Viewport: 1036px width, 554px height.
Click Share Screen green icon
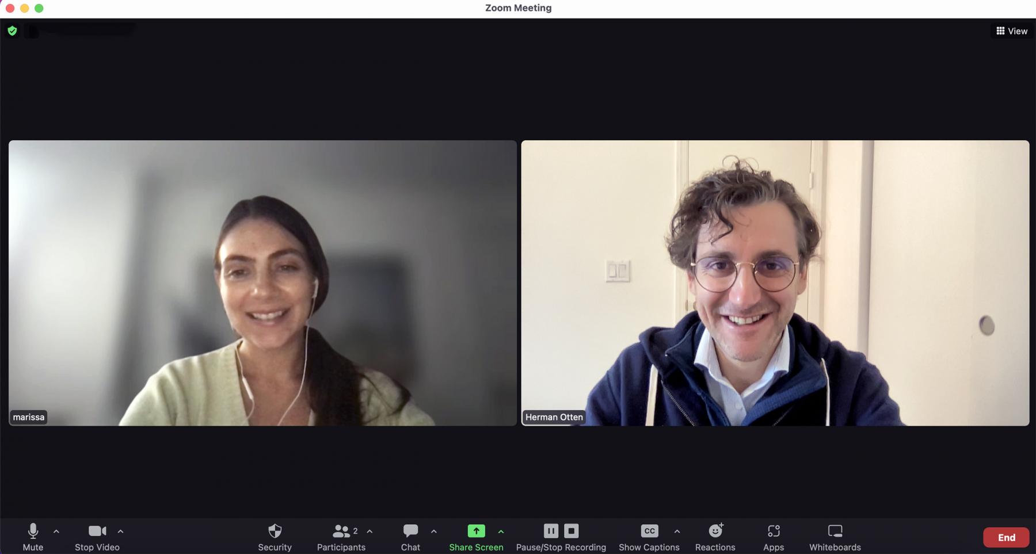[x=476, y=530]
